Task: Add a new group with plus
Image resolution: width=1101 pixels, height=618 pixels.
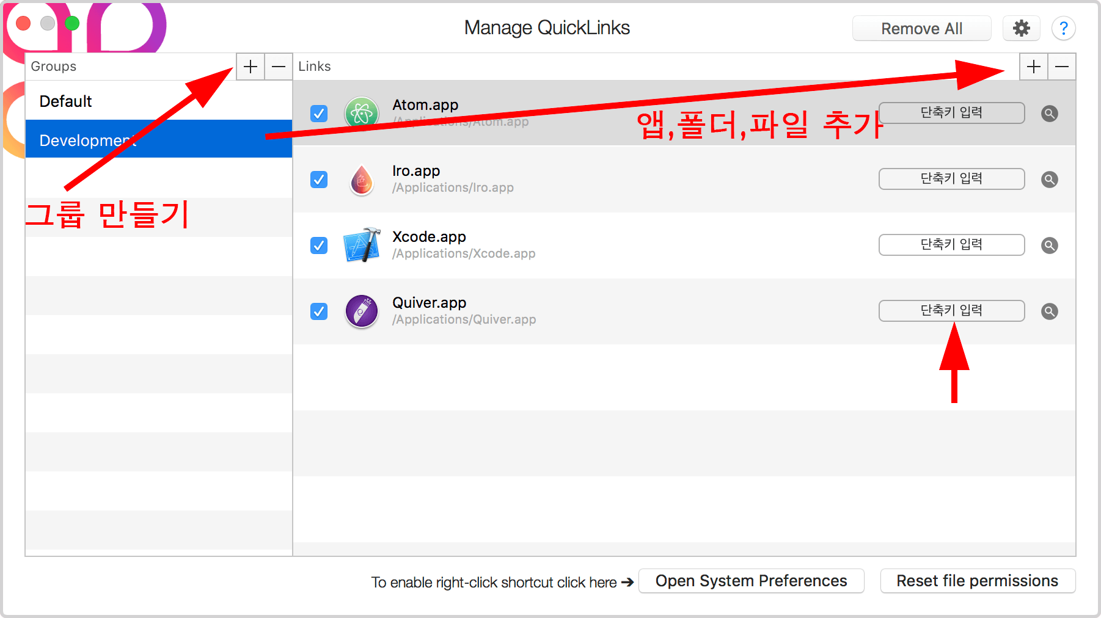Action: pos(251,67)
